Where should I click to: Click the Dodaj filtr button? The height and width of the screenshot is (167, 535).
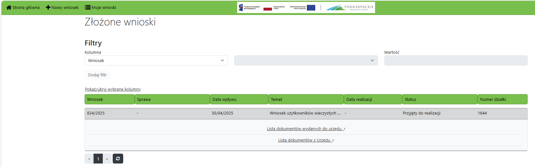coord(97,75)
